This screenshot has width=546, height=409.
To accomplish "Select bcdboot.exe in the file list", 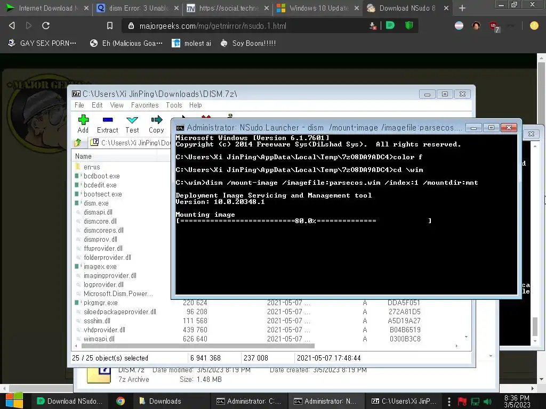I will (x=101, y=176).
